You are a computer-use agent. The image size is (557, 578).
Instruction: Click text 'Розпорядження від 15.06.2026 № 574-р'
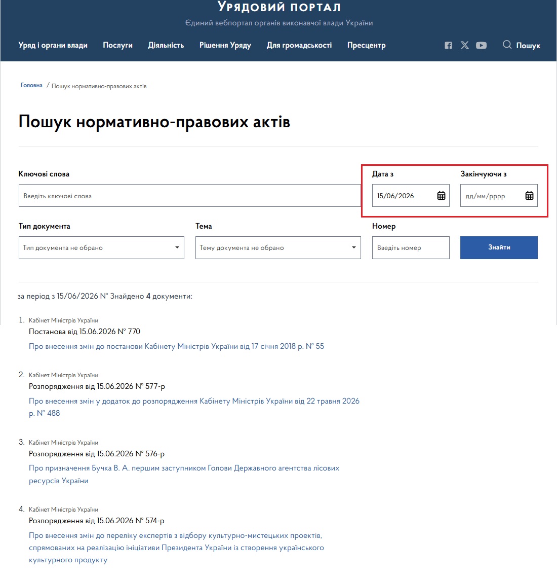click(x=96, y=521)
